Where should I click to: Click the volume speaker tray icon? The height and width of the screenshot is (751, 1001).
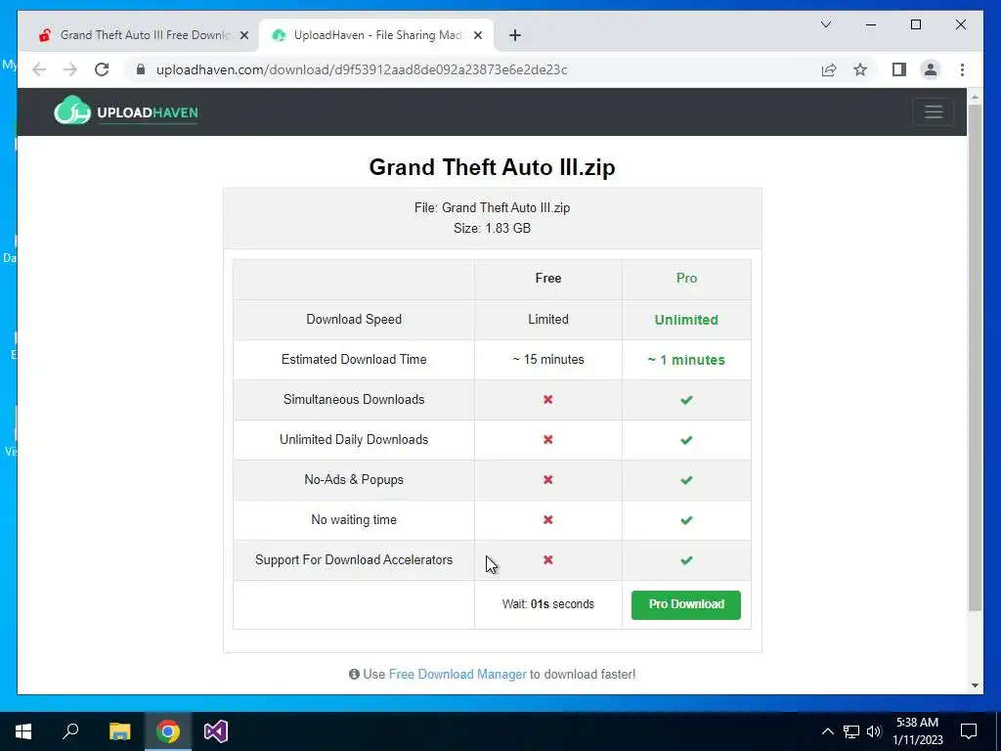coord(874,731)
